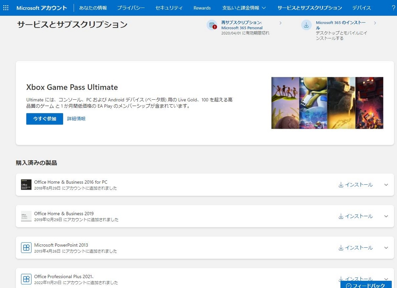
Task: Open the app launcher grid icon
Action: [6, 8]
